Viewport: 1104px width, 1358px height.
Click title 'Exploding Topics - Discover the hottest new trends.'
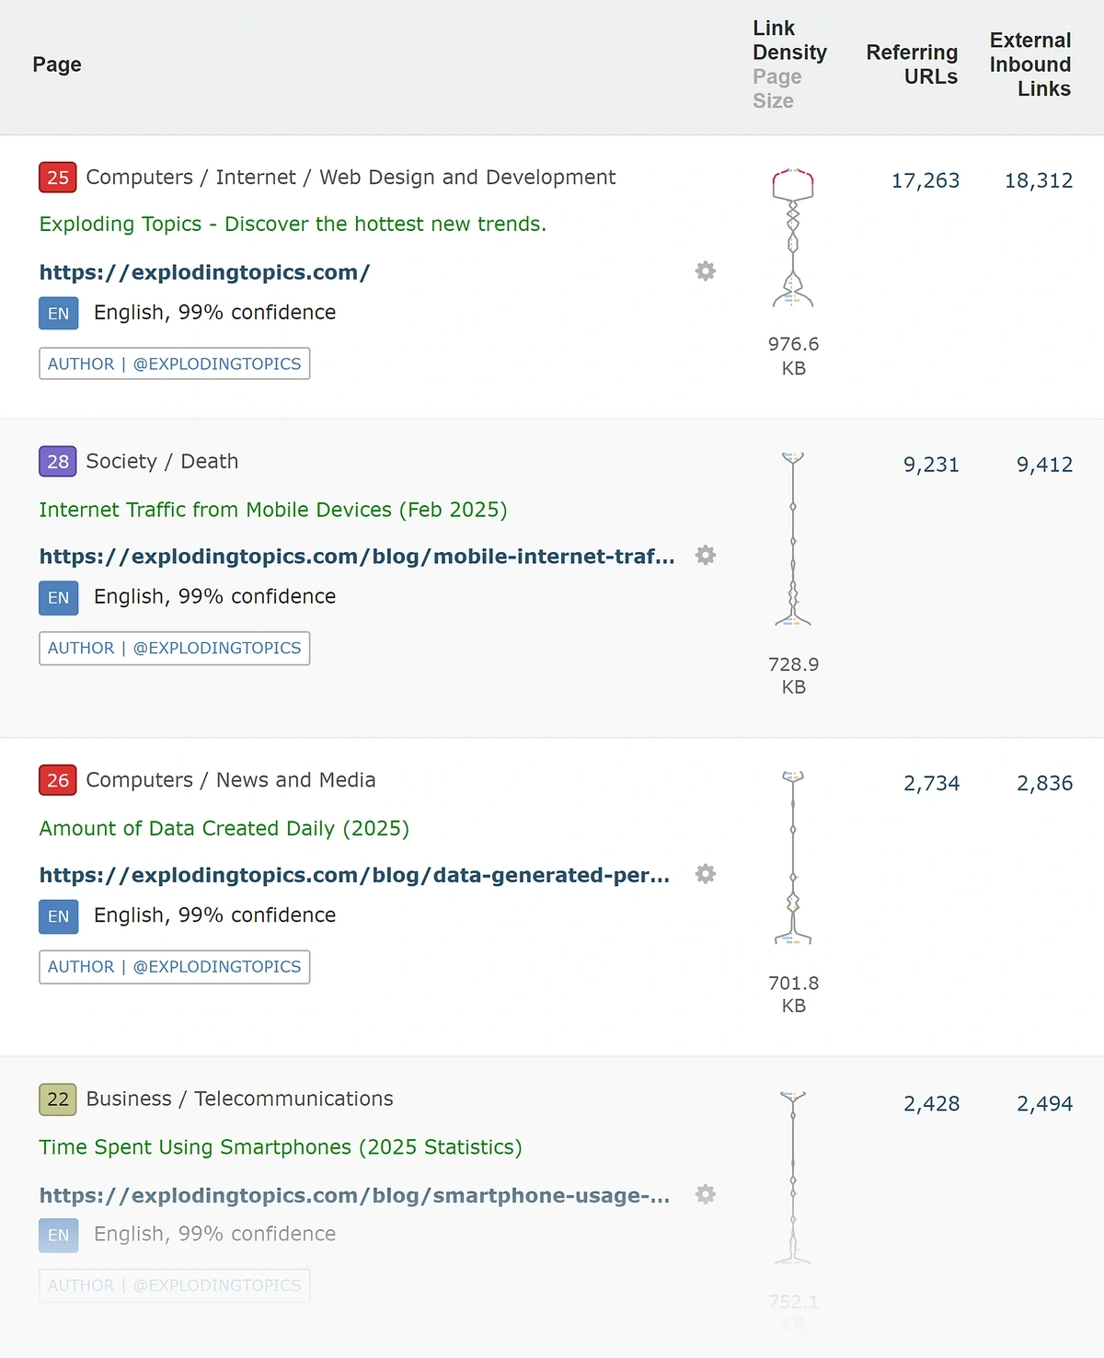click(293, 224)
